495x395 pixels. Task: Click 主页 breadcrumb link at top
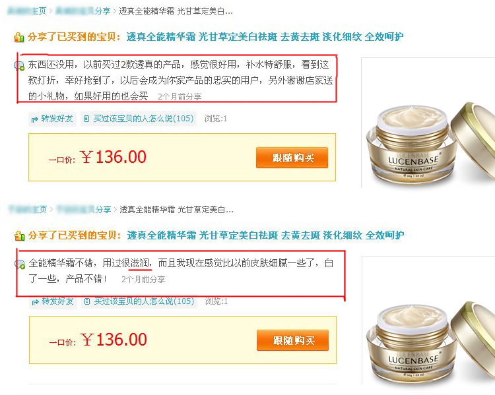(x=27, y=11)
